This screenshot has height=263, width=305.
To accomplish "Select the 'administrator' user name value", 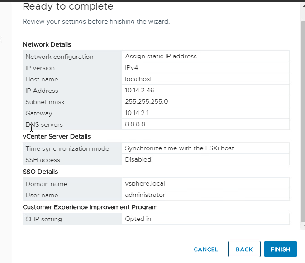I will (145, 195).
